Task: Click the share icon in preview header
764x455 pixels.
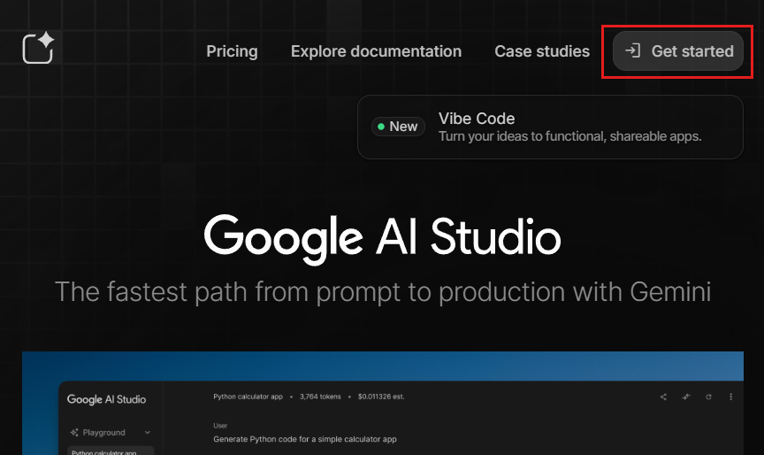Action: 663,397
